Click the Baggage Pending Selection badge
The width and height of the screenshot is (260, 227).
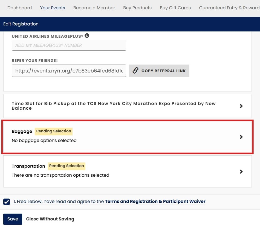tap(54, 131)
